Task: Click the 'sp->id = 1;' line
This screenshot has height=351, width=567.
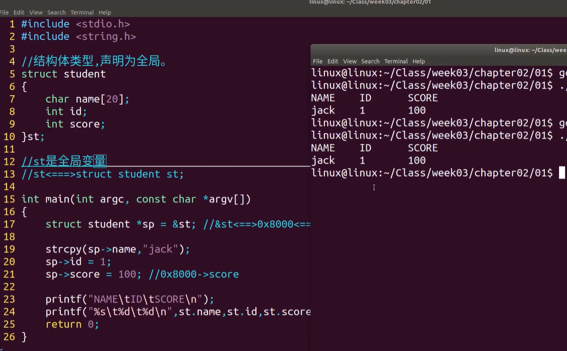Action: [78, 262]
